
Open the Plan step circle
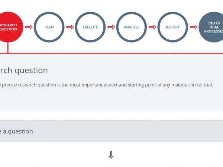tap(49, 27)
